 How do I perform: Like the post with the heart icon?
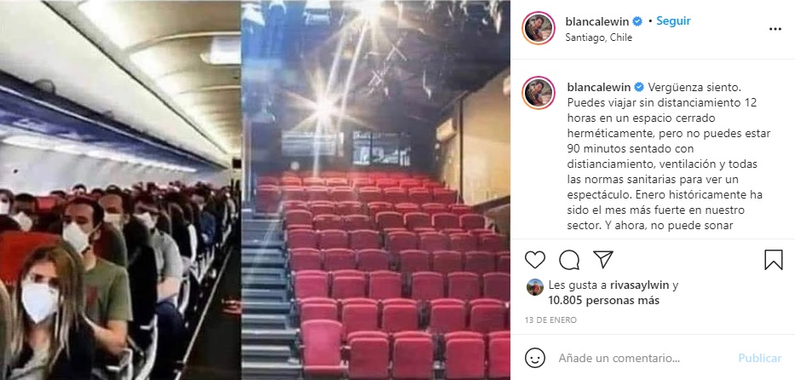[534, 260]
